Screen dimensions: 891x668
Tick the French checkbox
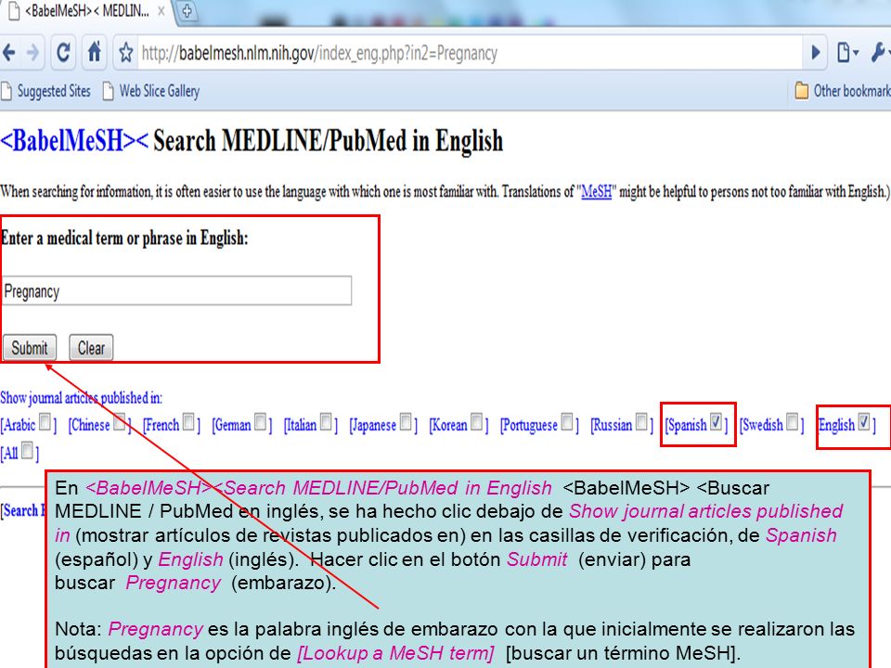pos(188,422)
